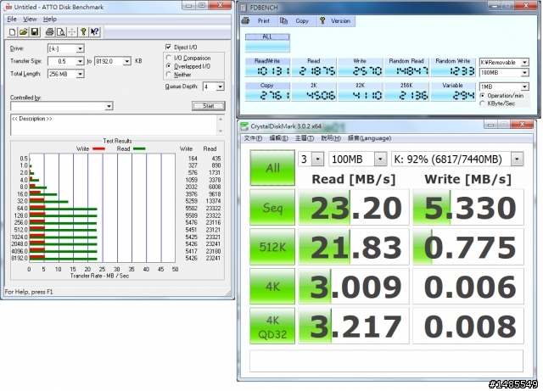
Task: Click the Copy pages icon in FDBENCH
Action: pyautogui.click(x=283, y=20)
